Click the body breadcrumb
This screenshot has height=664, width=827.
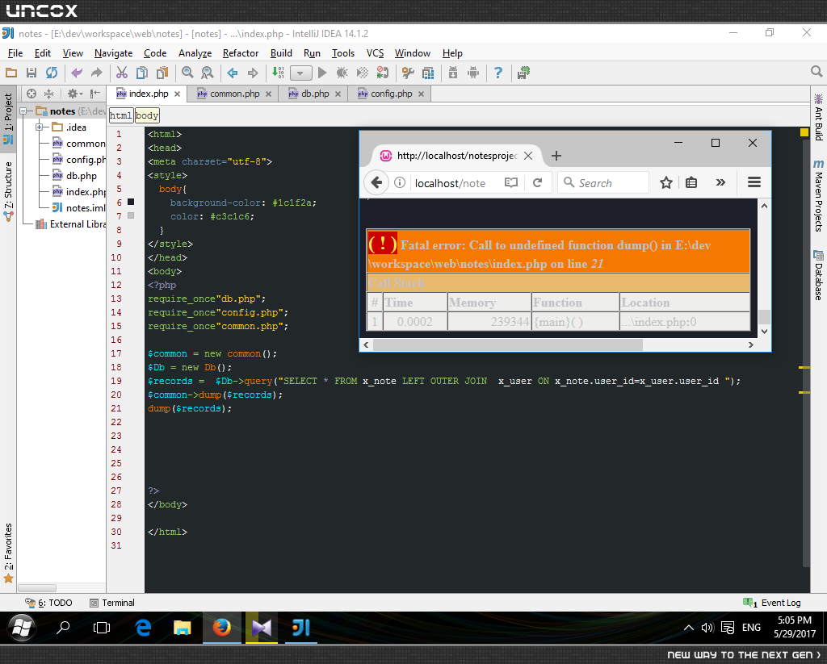pos(147,115)
